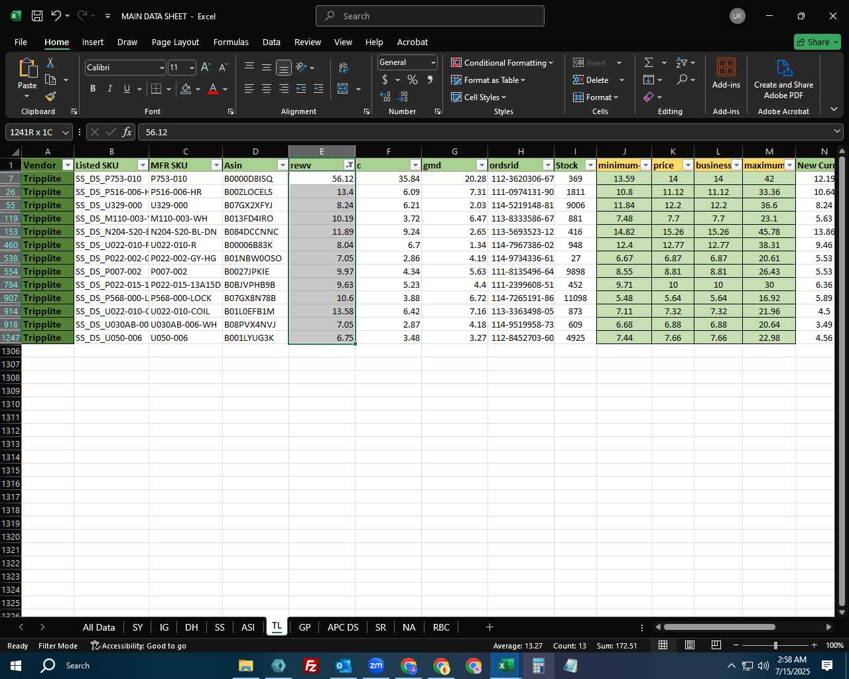This screenshot has height=679, width=849.
Task: Click the Cut scissors icon
Action: pos(50,62)
